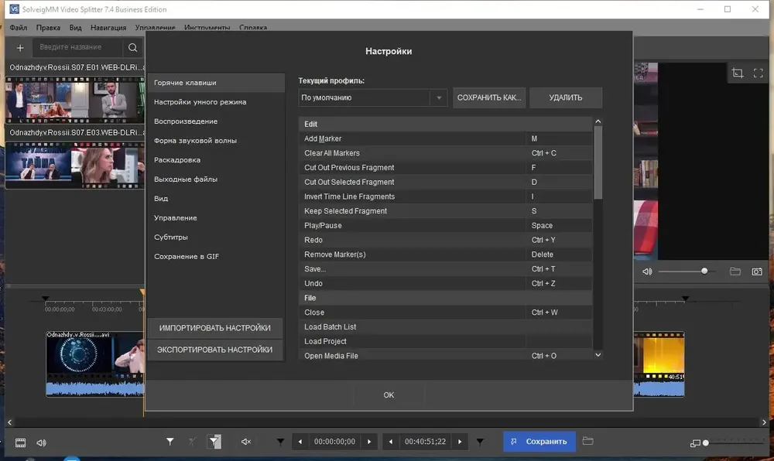The image size is (774, 461).
Task: Toggle audio waveform speaker icon at bottom left
Action: 42,442
